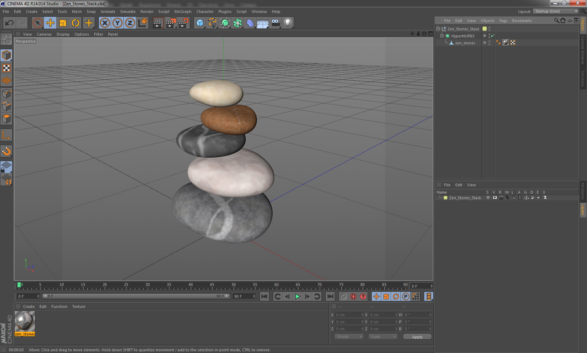Collapse the HyperNURBS tree node
The image size is (587, 353).
[442, 36]
